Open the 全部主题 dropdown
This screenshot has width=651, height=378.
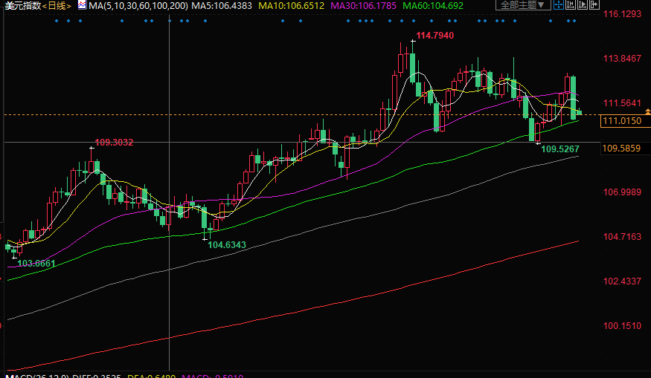coord(525,5)
